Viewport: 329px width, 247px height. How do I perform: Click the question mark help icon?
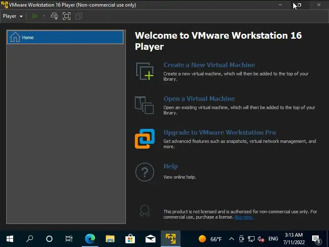click(145, 172)
